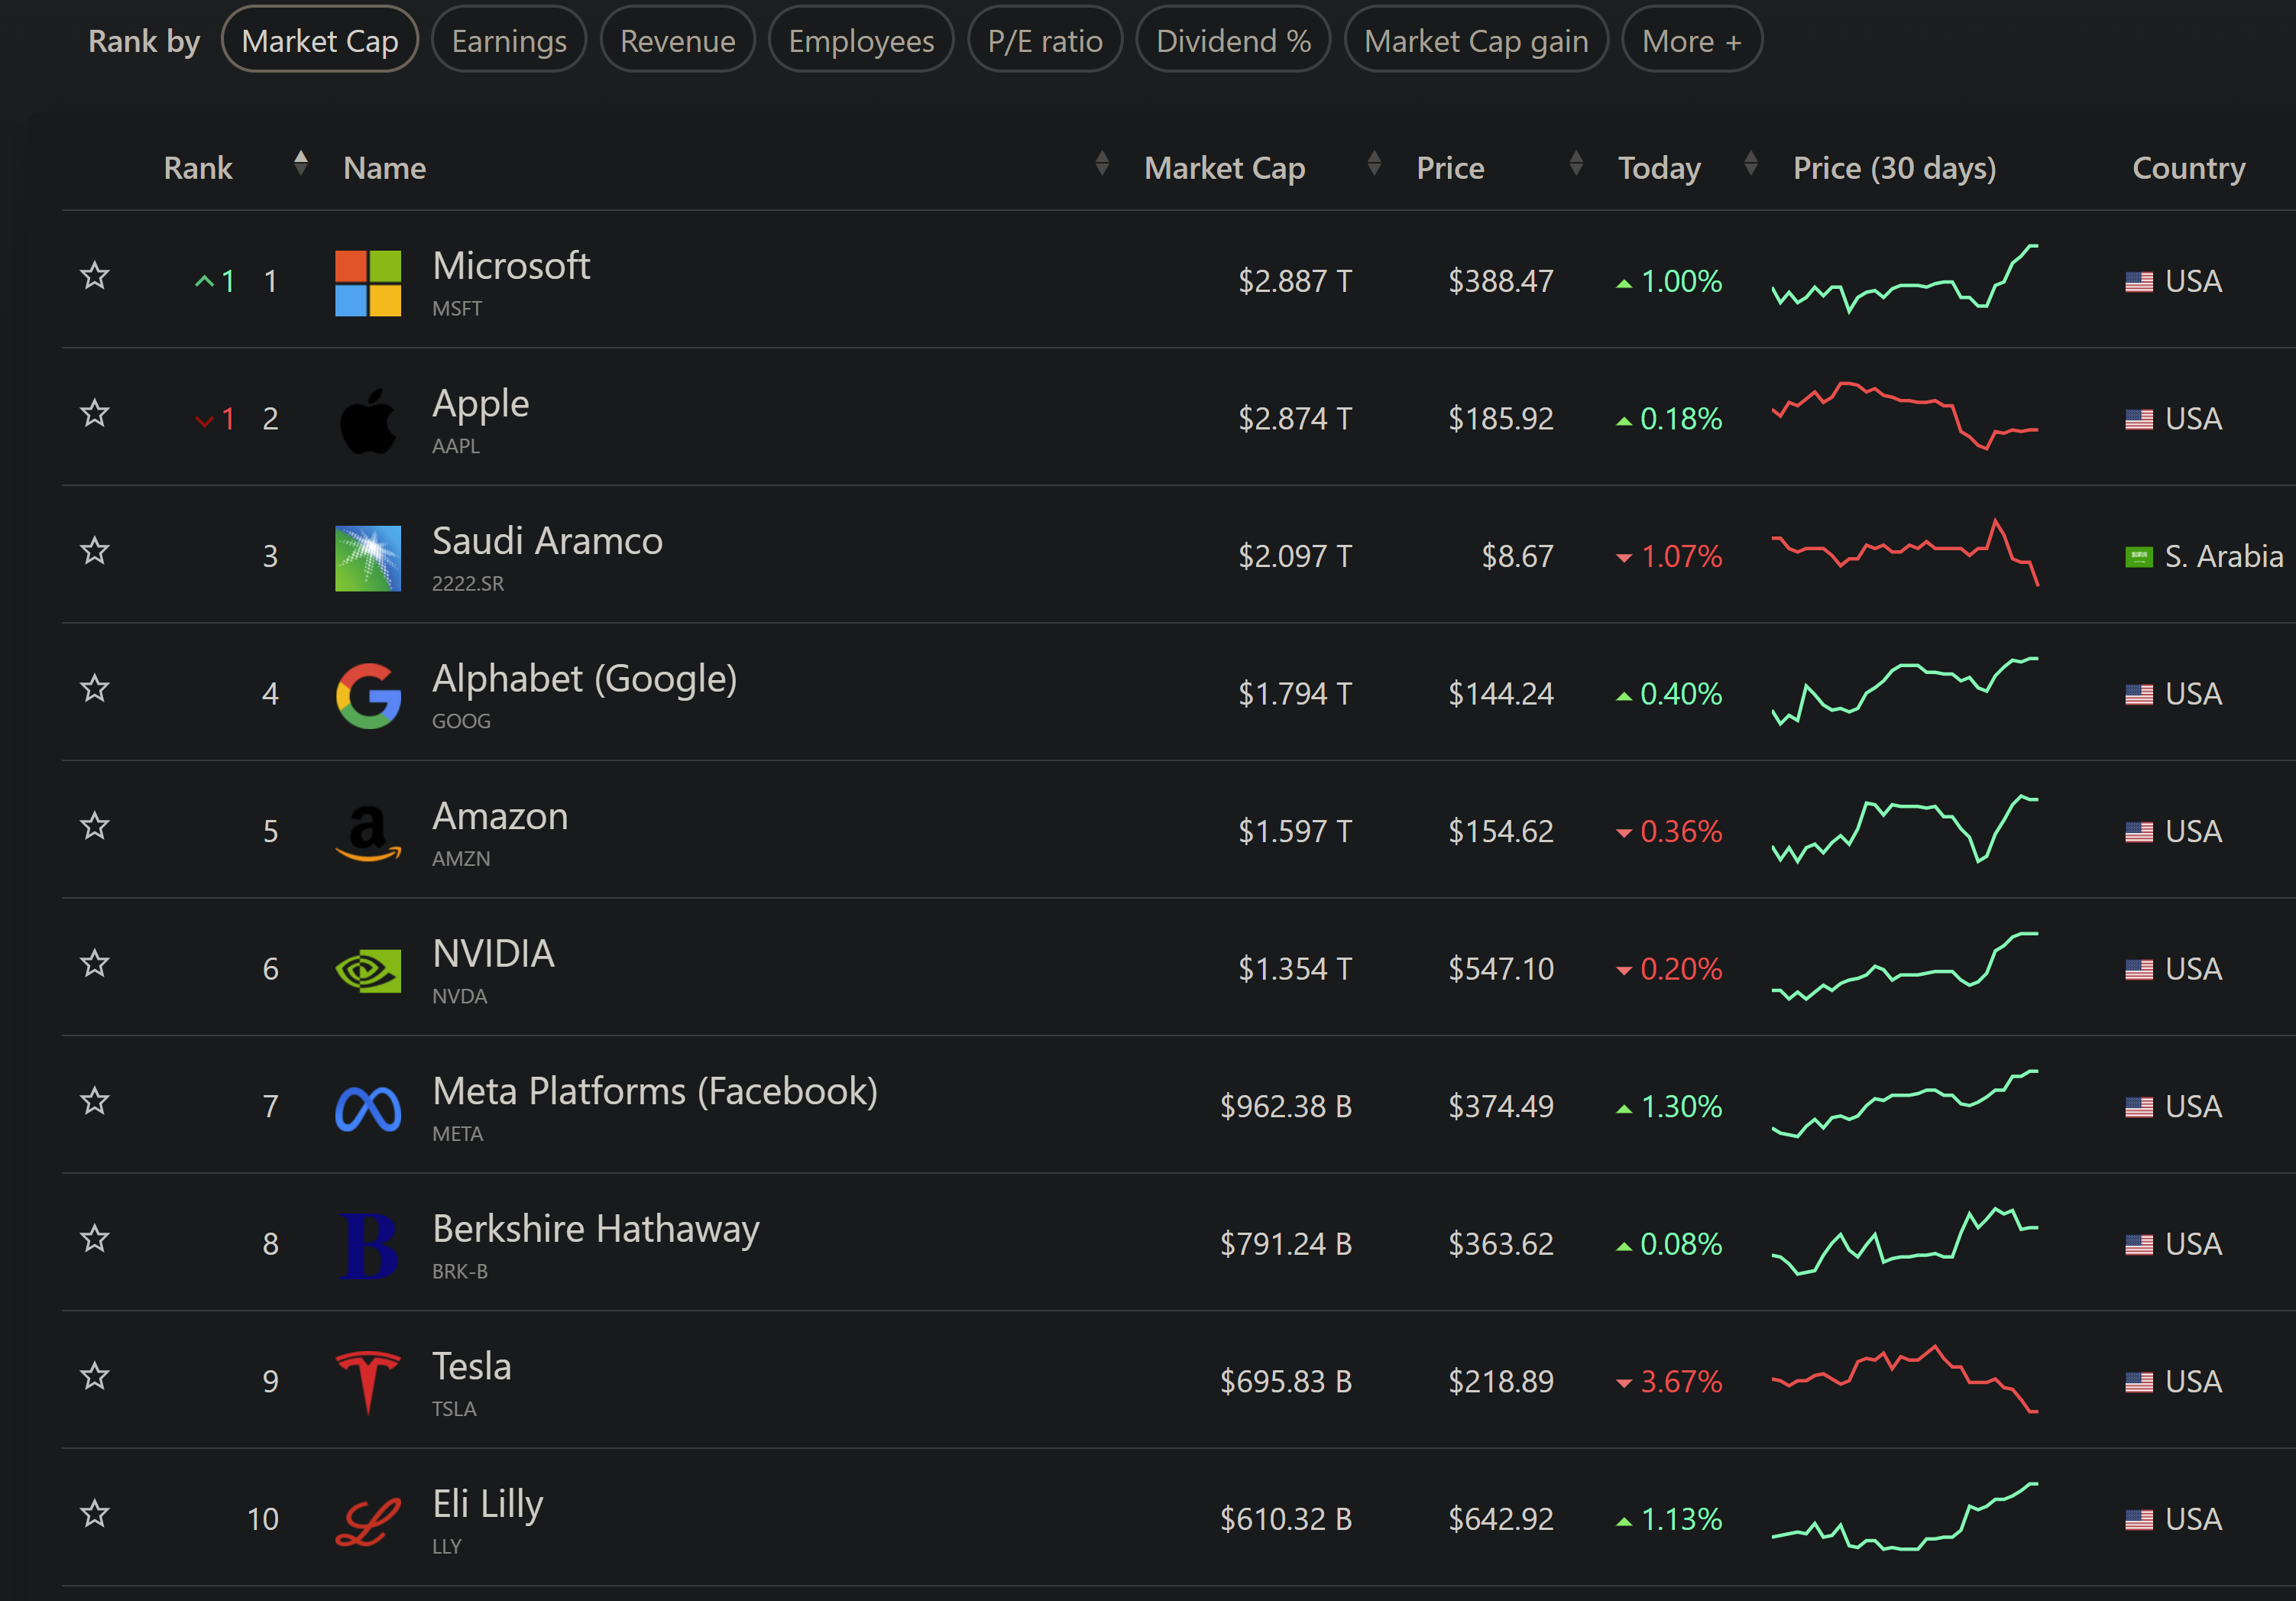Image resolution: width=2296 pixels, height=1601 pixels.
Task: Click Tesla's 30-day price chart
Action: 1904,1381
